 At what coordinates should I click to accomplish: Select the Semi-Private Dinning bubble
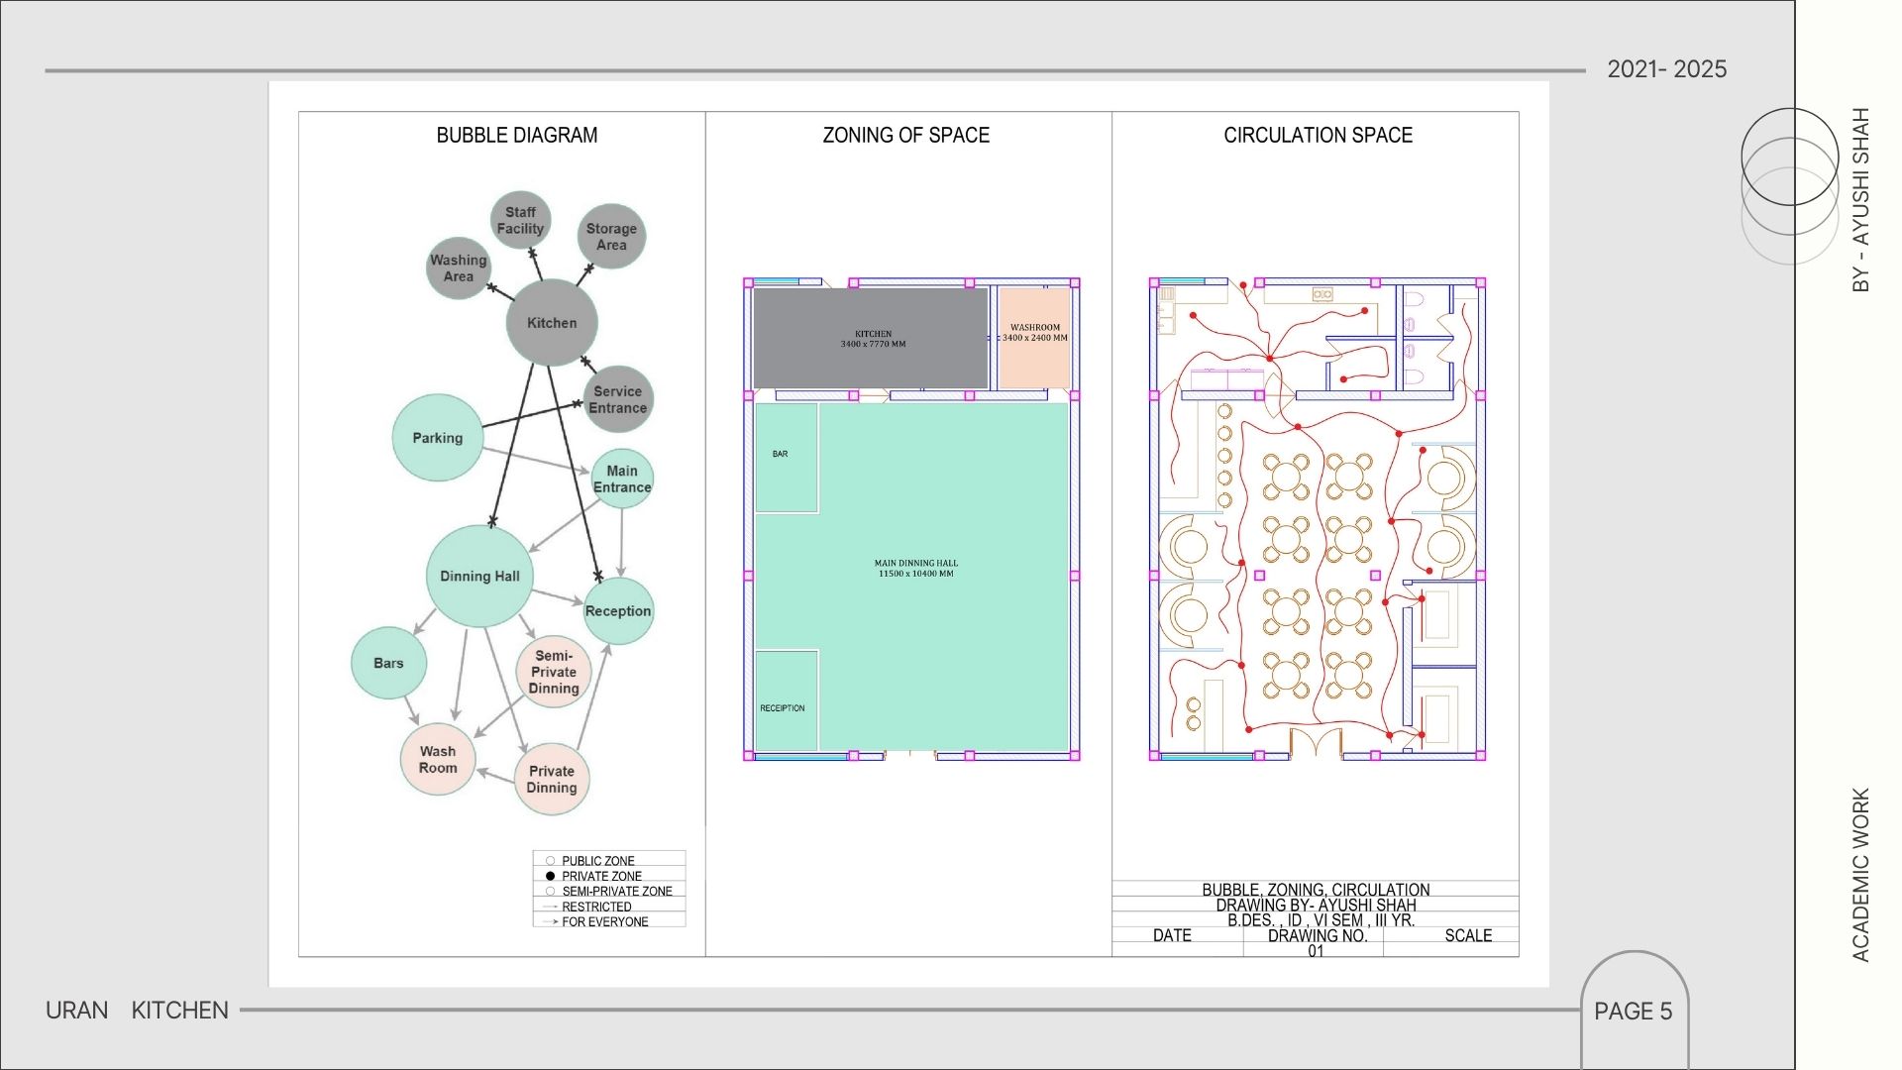click(x=554, y=672)
